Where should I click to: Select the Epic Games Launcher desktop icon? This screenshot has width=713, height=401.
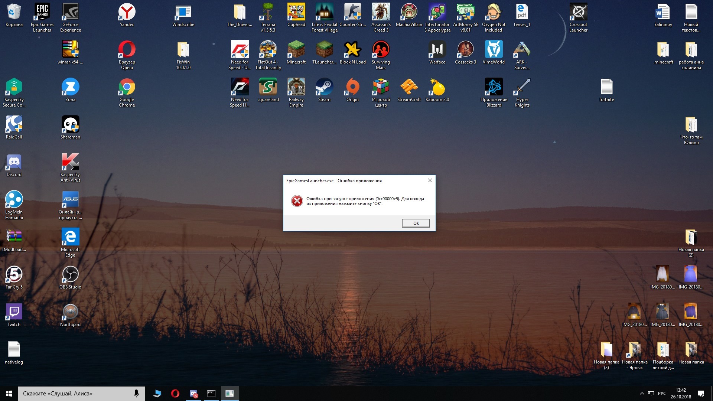pyautogui.click(x=42, y=17)
